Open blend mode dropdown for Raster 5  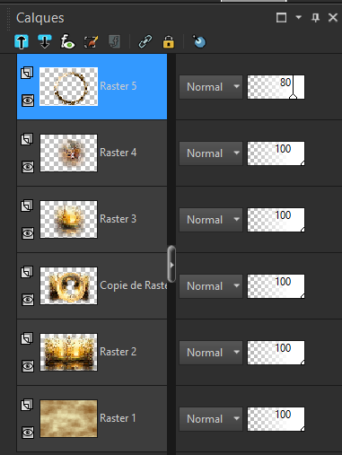(211, 87)
